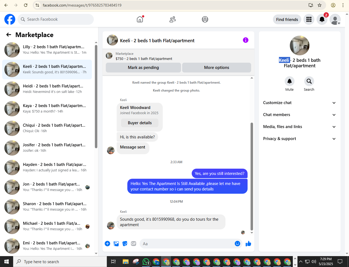The height and width of the screenshot is (267, 349).
Task: Open the Home feed icon
Action: pos(140,19)
